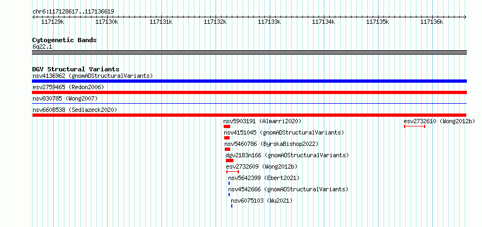Click the 117133k ruler tick label

coord(269,22)
